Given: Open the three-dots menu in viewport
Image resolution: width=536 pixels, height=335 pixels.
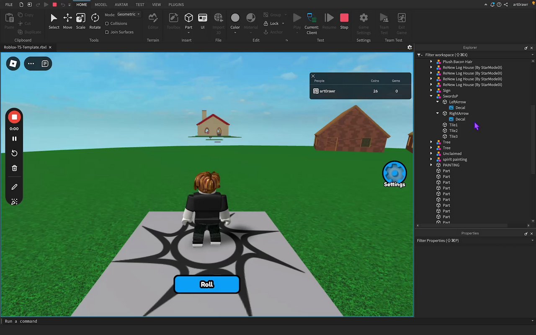Looking at the screenshot, I should (x=31, y=64).
